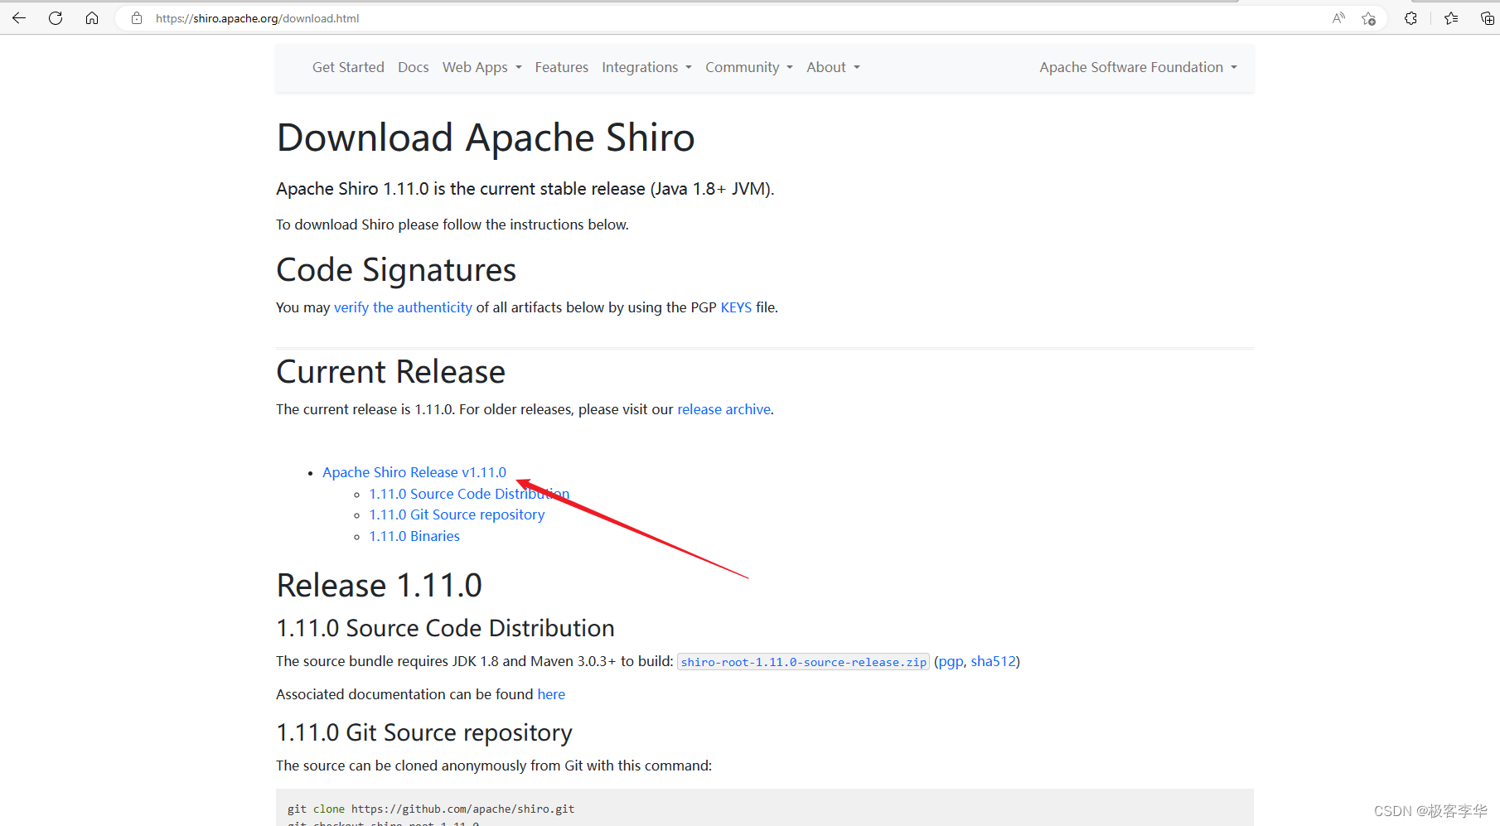Jump to 1.11.0 Source Code Distribution link
The image size is (1500, 826).
[469, 494]
